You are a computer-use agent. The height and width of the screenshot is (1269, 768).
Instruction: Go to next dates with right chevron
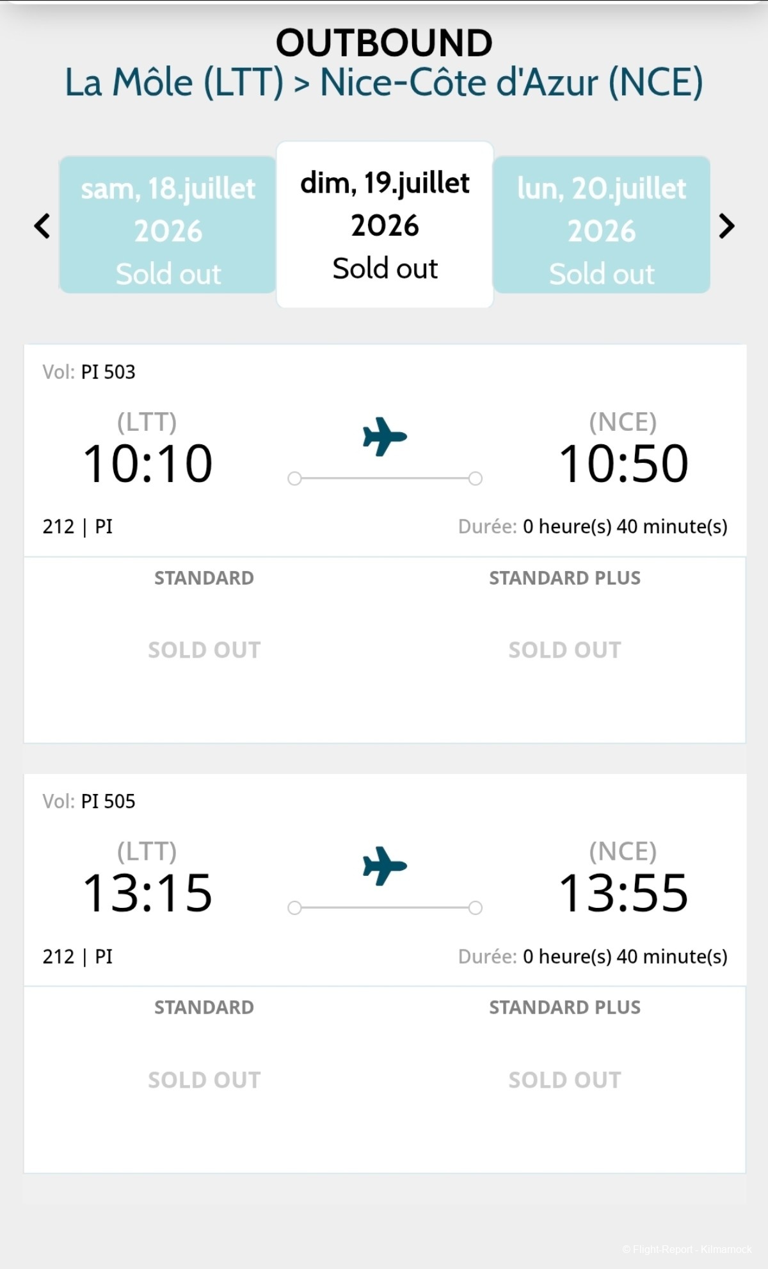click(x=726, y=226)
